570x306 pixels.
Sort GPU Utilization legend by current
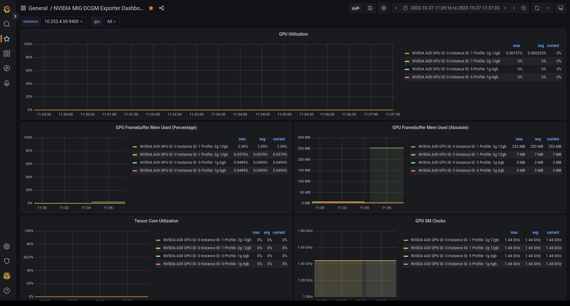coord(553,46)
